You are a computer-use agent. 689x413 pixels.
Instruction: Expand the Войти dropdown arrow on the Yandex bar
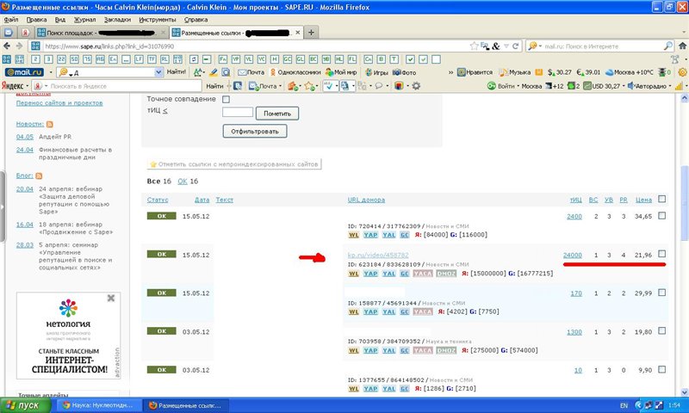pyautogui.click(x=518, y=86)
